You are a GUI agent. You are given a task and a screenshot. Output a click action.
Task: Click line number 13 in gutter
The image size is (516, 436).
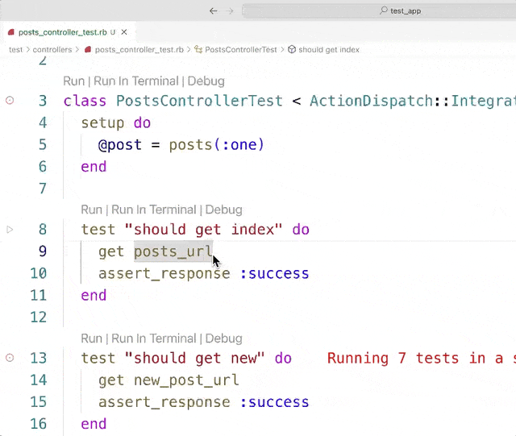[x=39, y=359]
